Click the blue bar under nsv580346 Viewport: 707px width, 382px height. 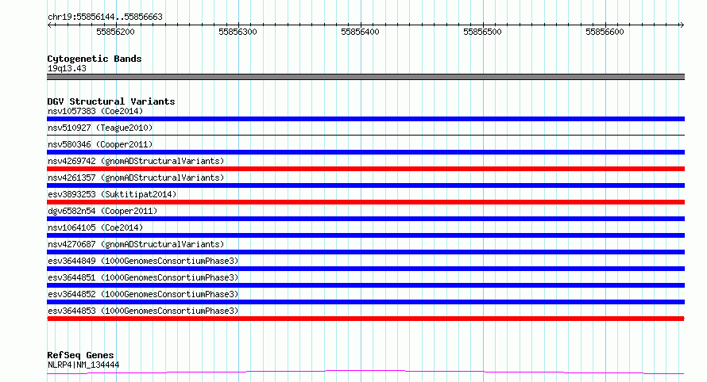[x=365, y=152]
